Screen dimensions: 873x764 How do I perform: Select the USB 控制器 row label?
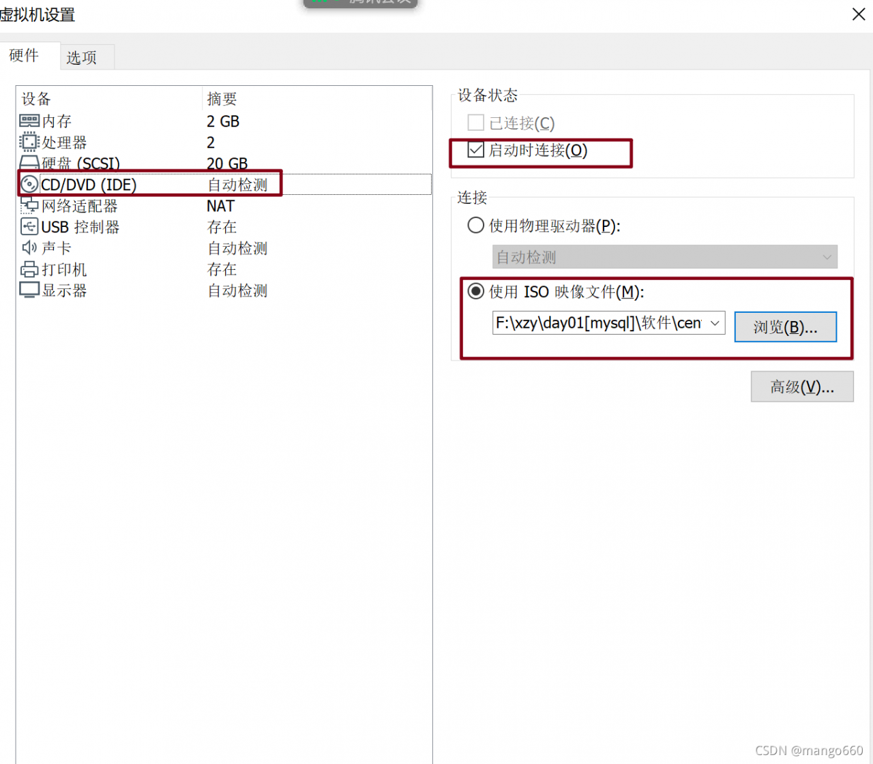coord(80,227)
